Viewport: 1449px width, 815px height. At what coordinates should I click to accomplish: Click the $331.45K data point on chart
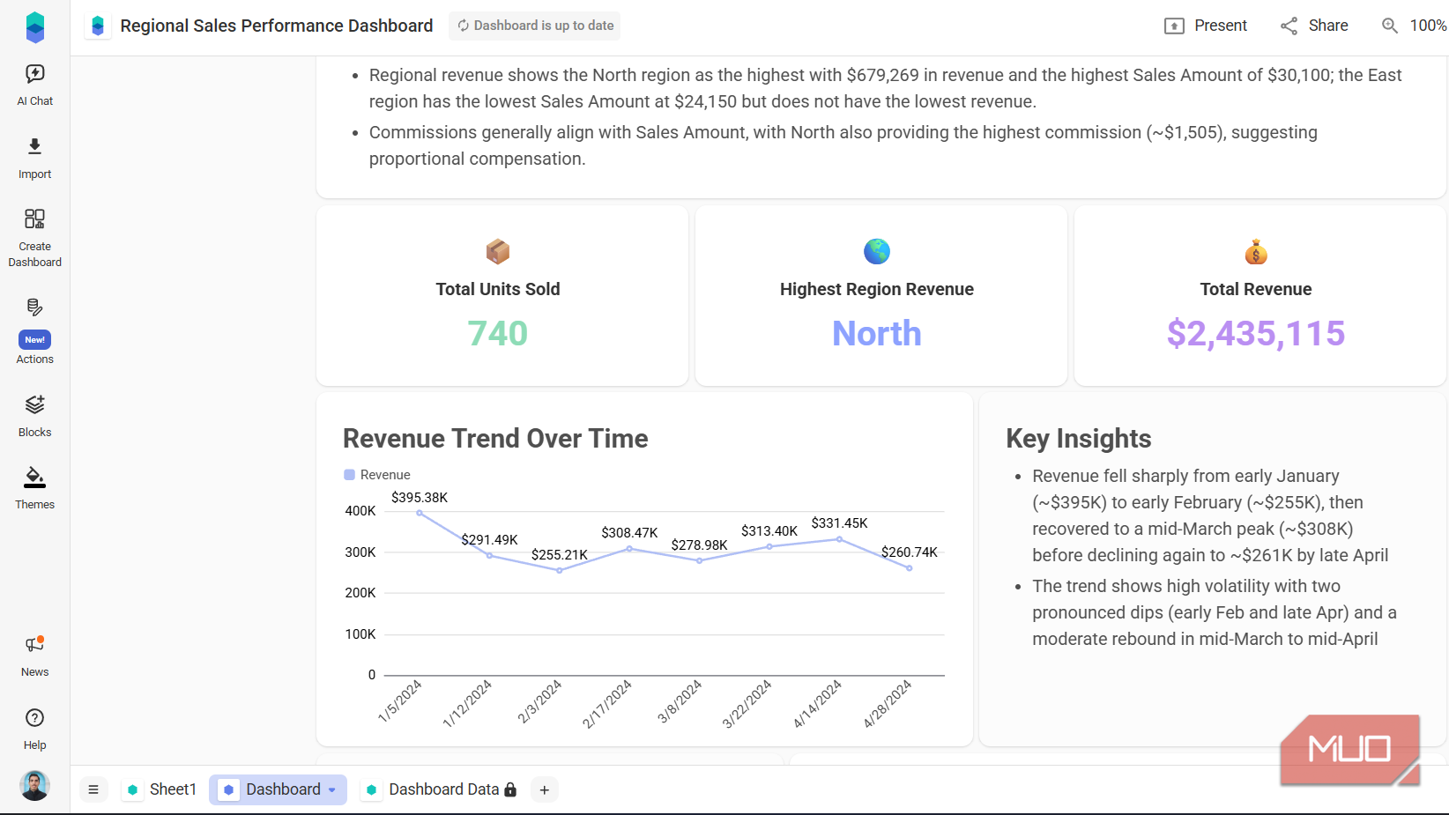tap(839, 539)
